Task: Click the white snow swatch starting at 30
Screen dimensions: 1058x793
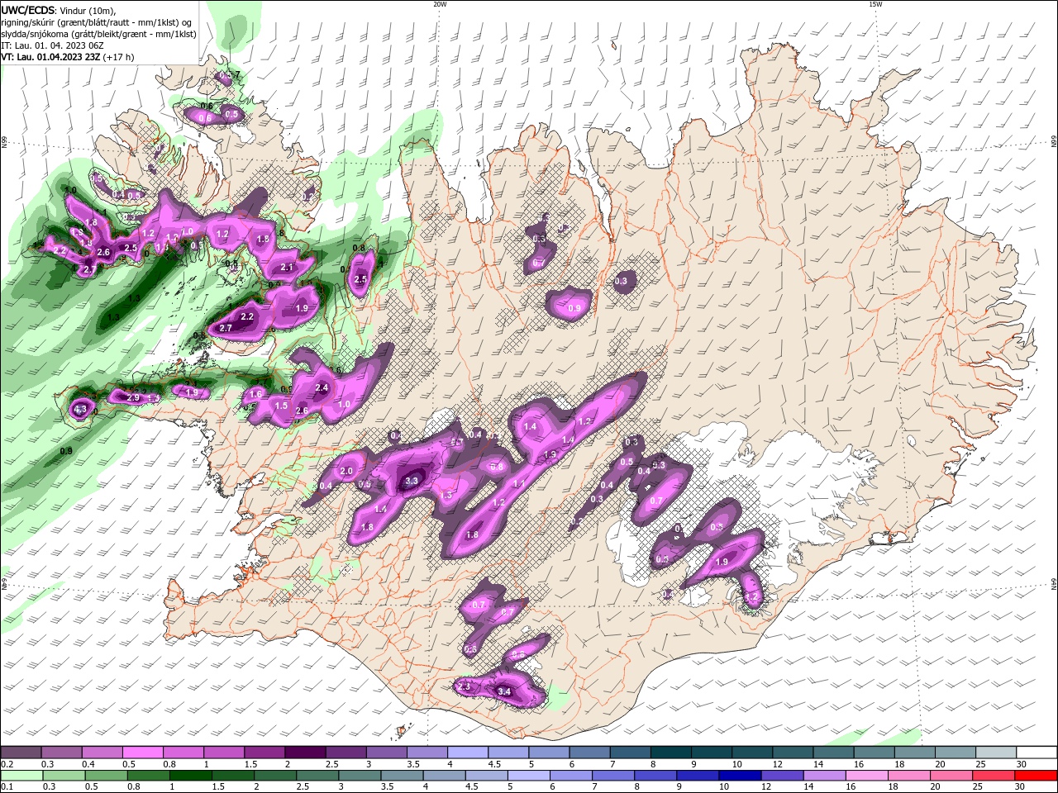Action: pyautogui.click(x=1037, y=753)
